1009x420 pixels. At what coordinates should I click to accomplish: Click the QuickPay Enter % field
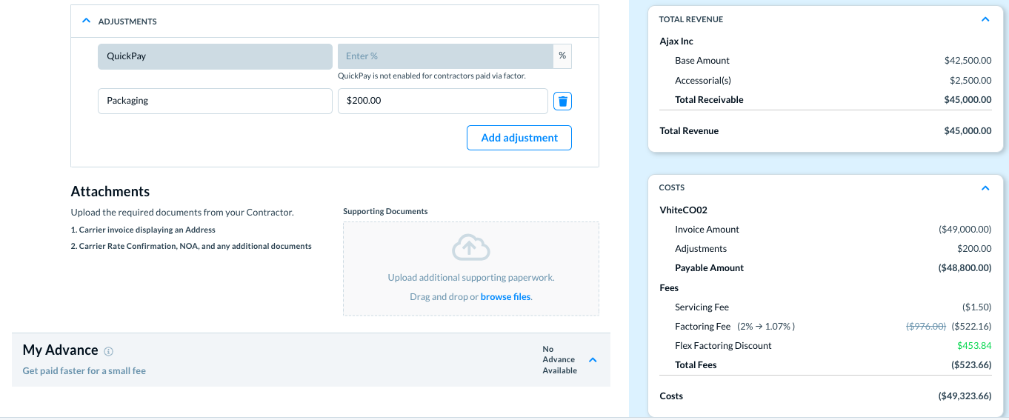point(444,56)
